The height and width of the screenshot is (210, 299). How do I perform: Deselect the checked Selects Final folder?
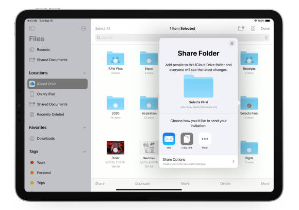click(x=249, y=105)
